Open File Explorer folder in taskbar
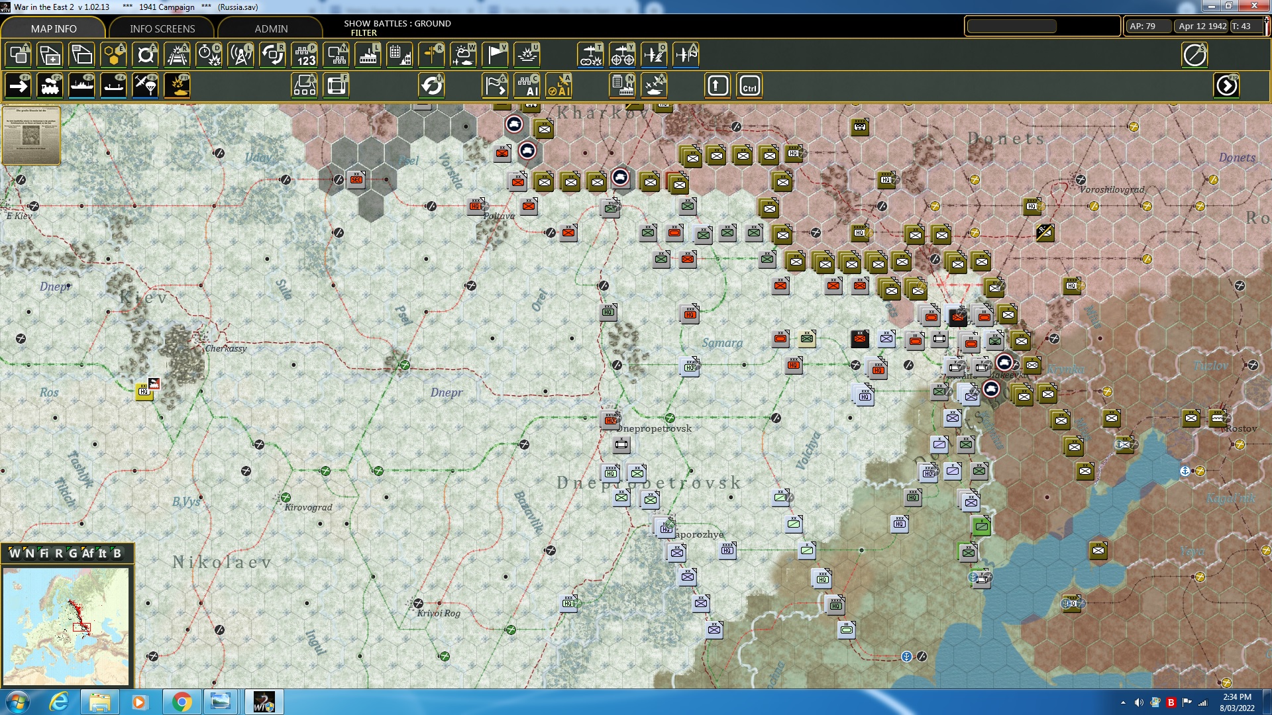The width and height of the screenshot is (1272, 715). [99, 702]
